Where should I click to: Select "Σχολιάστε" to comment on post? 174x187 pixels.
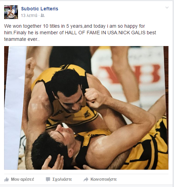coord(62,179)
